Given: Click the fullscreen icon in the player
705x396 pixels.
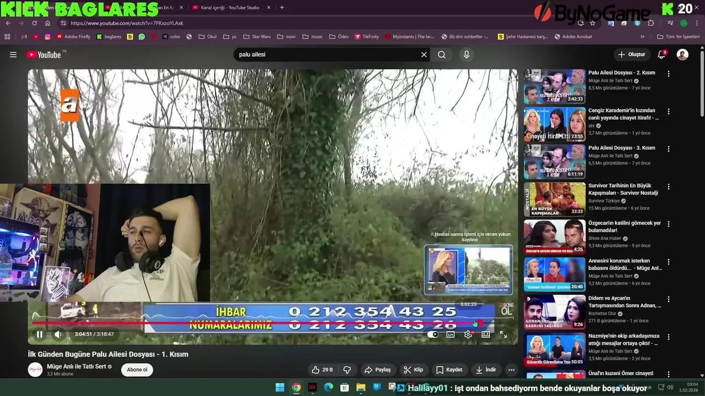Looking at the screenshot, I should click(x=503, y=334).
